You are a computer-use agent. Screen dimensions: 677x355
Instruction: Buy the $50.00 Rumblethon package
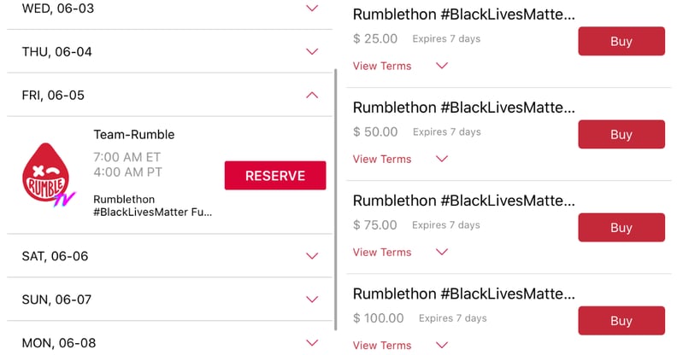(621, 135)
